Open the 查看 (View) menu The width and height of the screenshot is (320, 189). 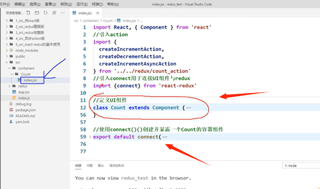(x=50, y=4)
